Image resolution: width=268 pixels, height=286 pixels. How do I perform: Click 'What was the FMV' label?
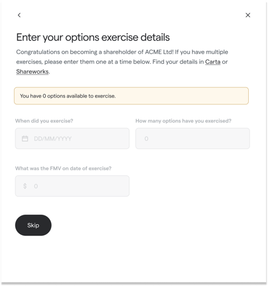click(x=63, y=168)
